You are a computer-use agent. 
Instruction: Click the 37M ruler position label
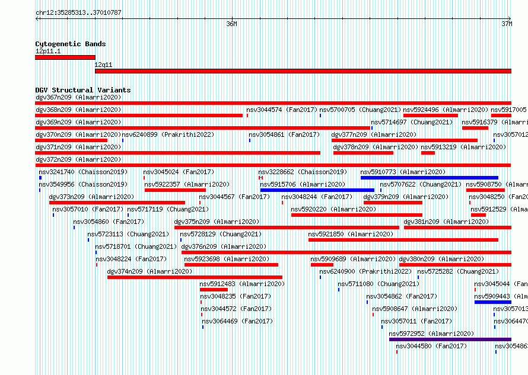tap(507, 24)
